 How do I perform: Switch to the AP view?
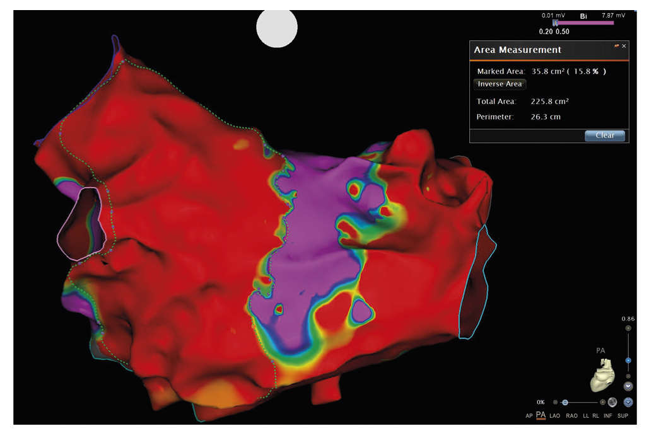[x=529, y=416]
